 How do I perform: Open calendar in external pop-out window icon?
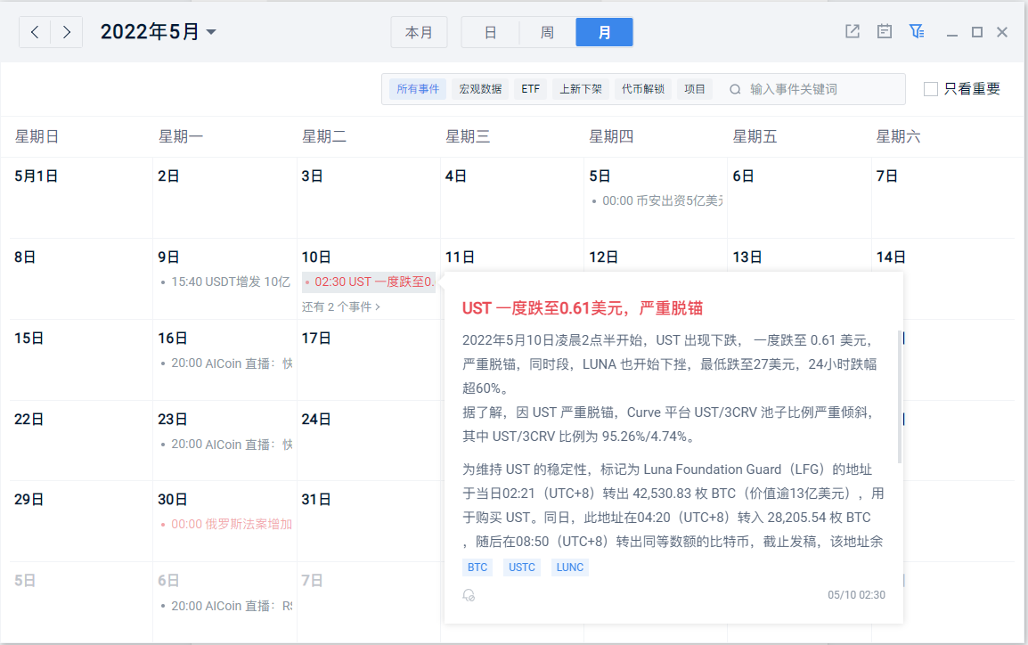point(853,31)
